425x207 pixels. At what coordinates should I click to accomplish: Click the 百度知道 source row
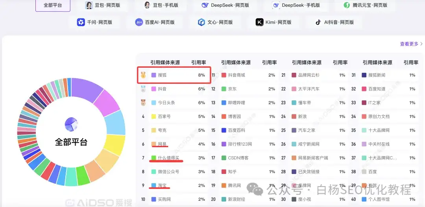tap(384, 89)
